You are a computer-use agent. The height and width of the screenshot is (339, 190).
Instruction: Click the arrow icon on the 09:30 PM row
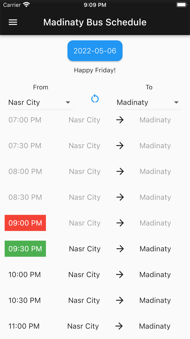pyautogui.click(x=120, y=249)
